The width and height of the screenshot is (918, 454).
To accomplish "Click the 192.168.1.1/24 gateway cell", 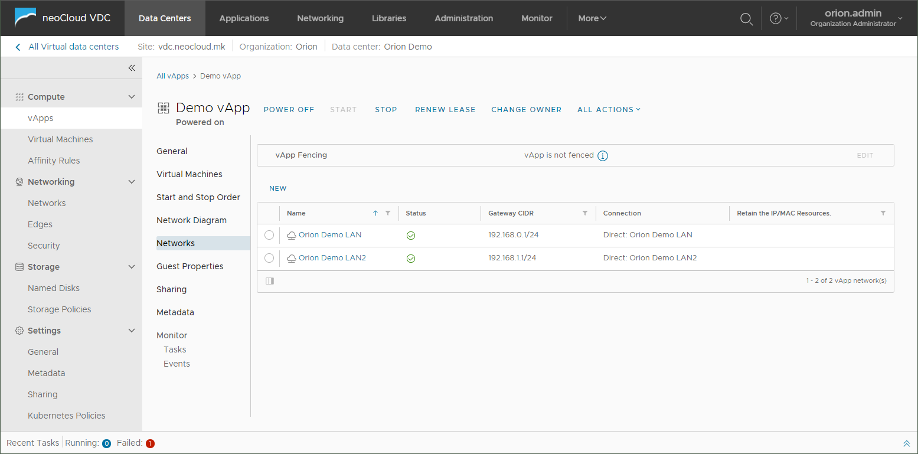I will pos(512,258).
